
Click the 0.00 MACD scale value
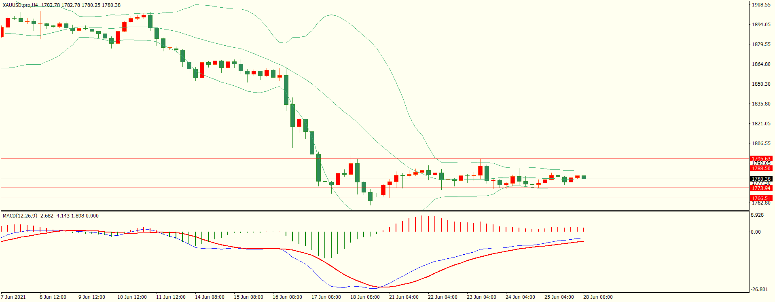tap(756, 232)
